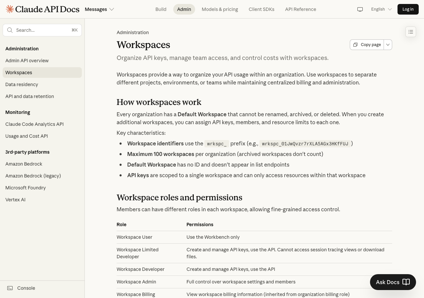Screen dimensions: 424x298
Task: Expand the Copy page options chevron
Action: click(x=388, y=45)
